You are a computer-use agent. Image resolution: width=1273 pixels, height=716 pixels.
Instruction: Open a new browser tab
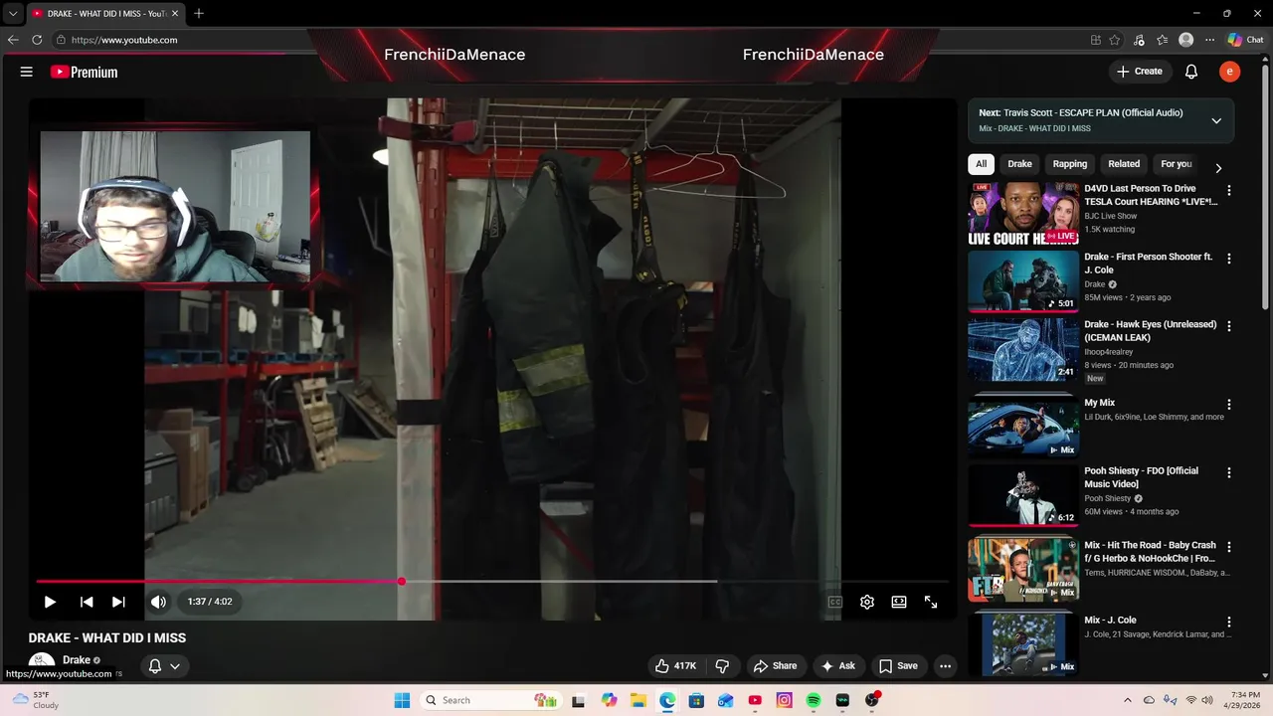199,13
